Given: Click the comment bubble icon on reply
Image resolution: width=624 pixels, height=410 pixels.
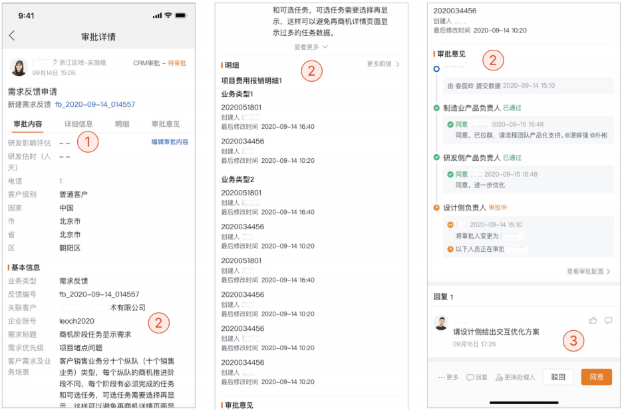Looking at the screenshot, I should click(608, 320).
